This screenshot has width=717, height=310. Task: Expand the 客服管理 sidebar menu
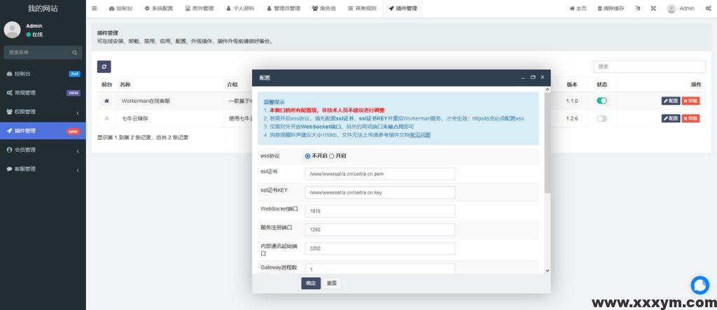[x=42, y=169]
